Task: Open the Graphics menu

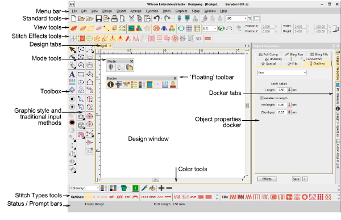Action: coord(181,11)
